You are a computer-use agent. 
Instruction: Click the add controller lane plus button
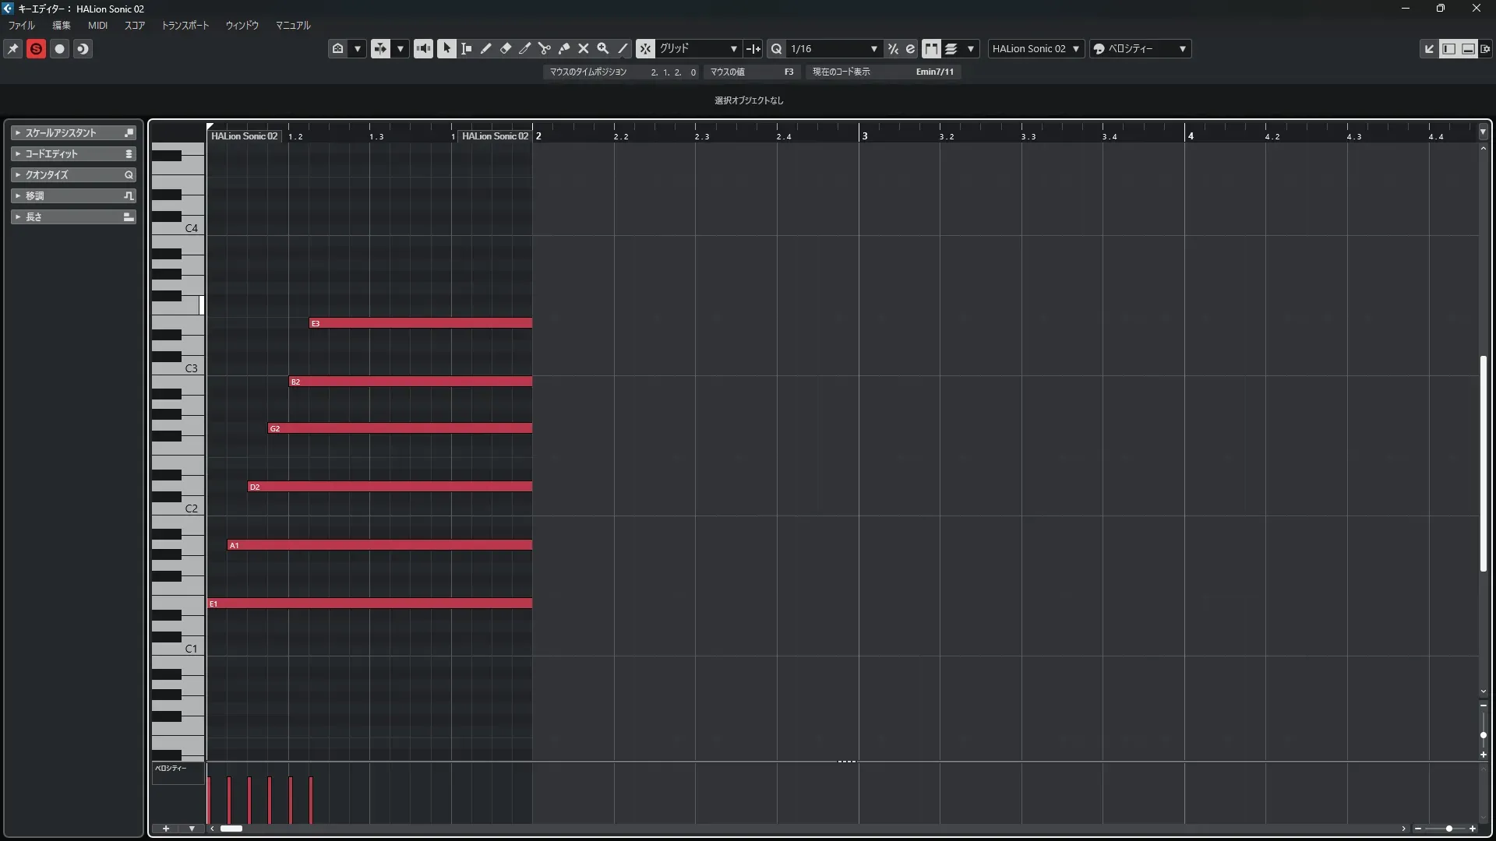pos(165,829)
